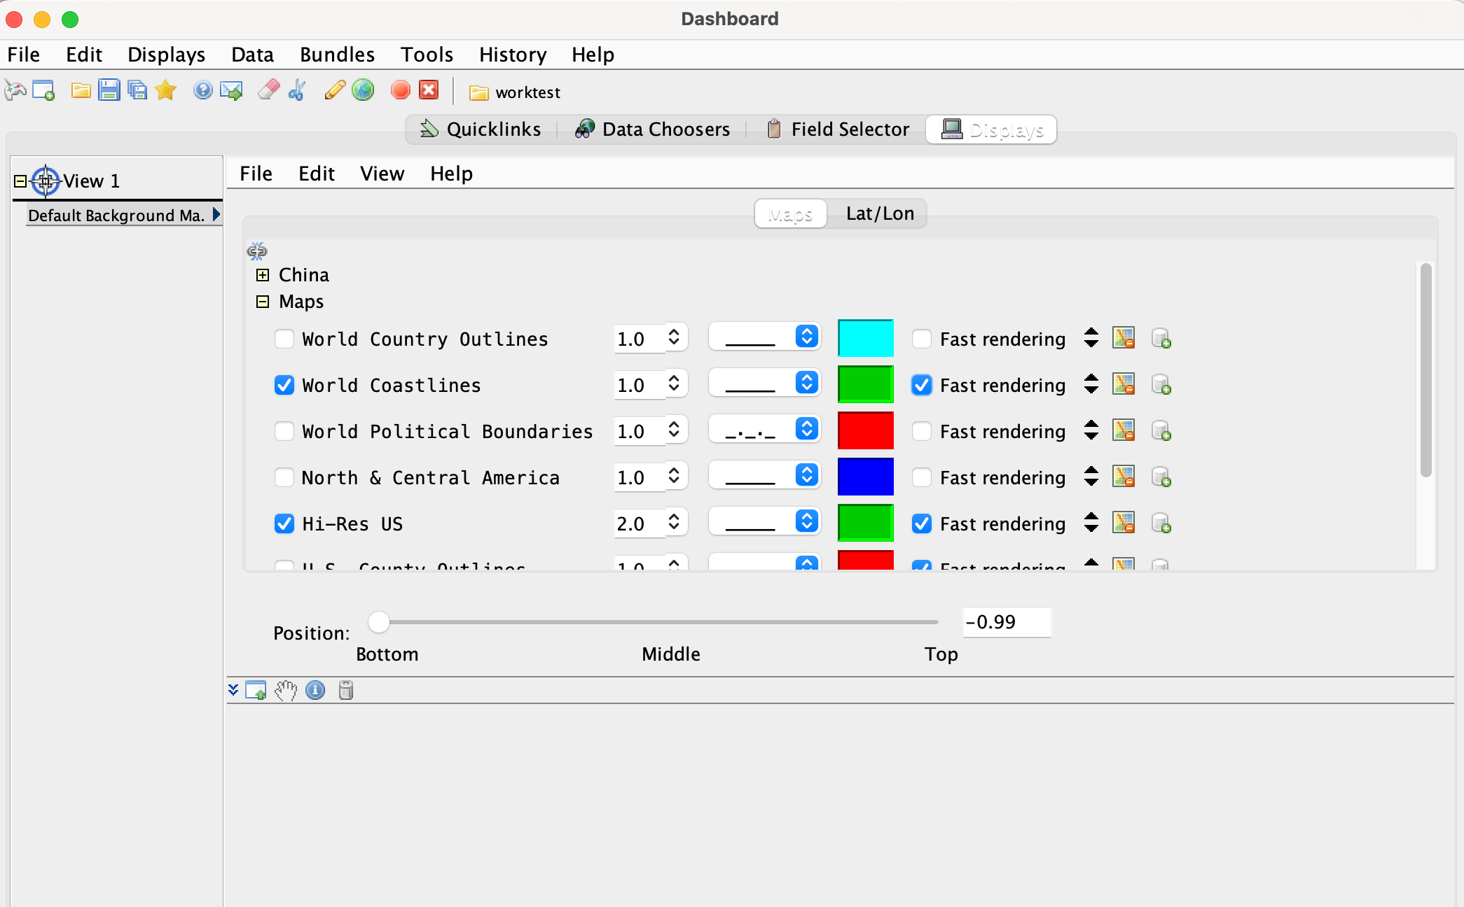
Task: Switch to the Lat/Lon tab
Action: point(879,213)
